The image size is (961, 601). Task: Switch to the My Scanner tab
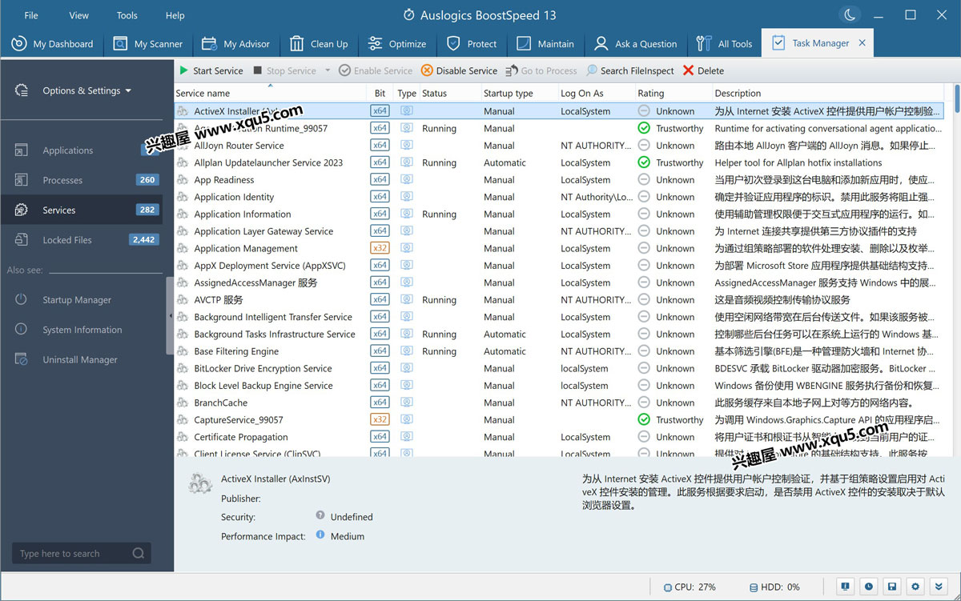pos(148,43)
